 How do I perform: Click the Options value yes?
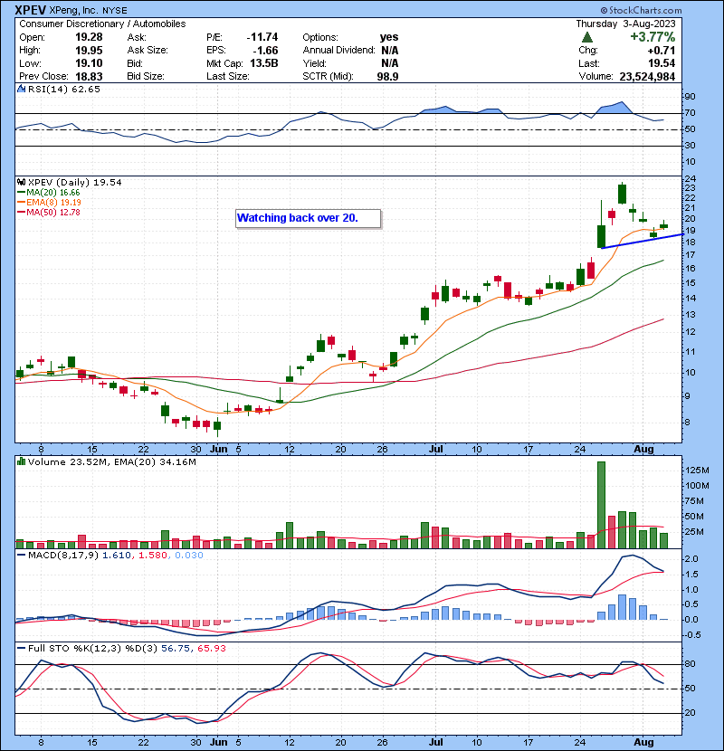389,37
